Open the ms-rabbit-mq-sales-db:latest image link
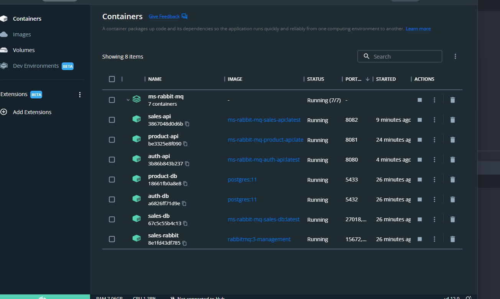 click(264, 219)
